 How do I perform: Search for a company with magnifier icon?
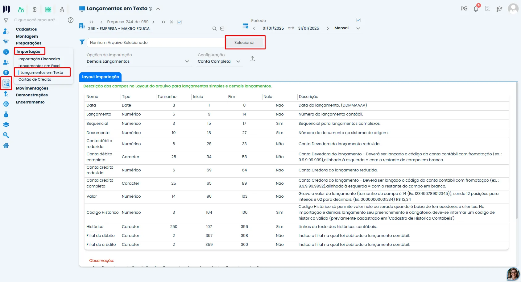click(214, 29)
